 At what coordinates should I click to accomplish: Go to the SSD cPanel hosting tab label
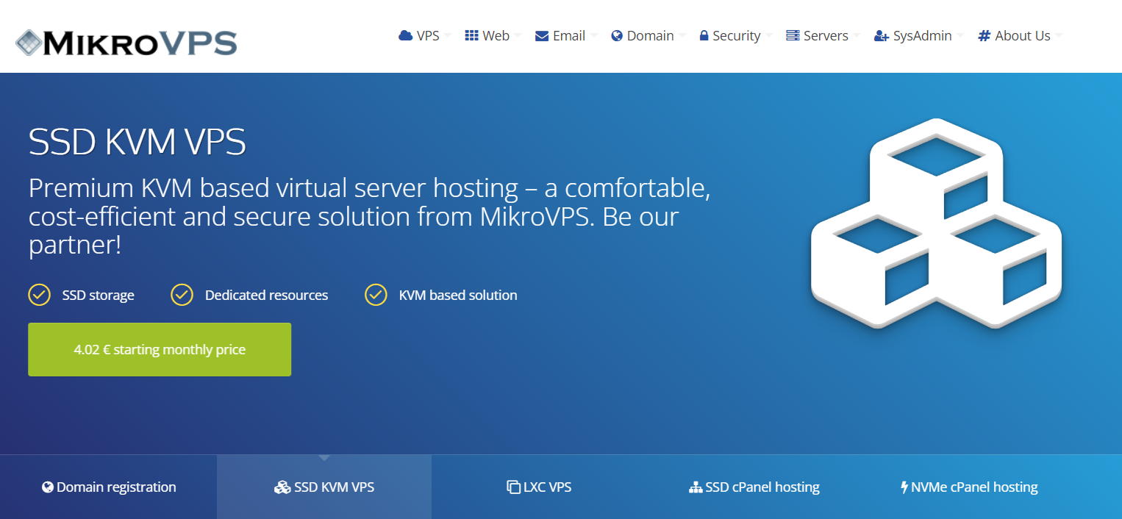coord(762,487)
